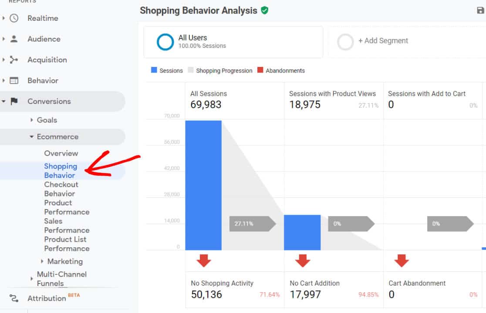The image size is (486, 313).
Task: Open the Ecommerce Overview report
Action: [61, 153]
